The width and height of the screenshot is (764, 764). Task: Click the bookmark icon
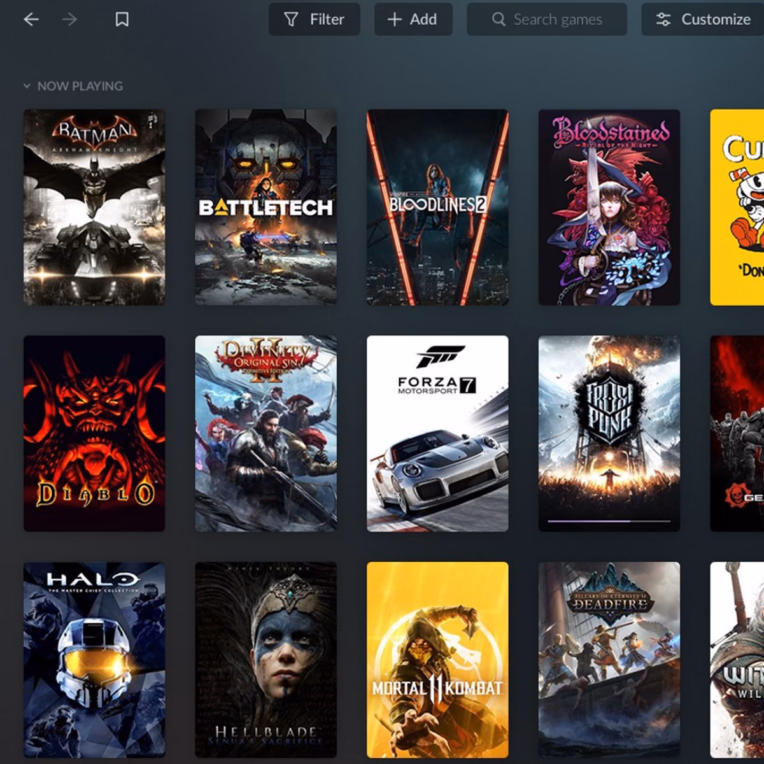click(x=122, y=19)
